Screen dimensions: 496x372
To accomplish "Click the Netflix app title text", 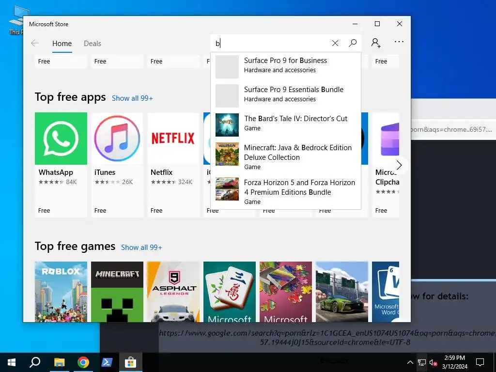I will (161, 172).
